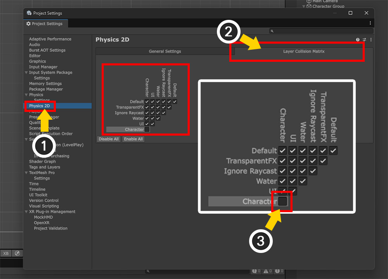Open Physics 2D three-dot options menu
388x279 pixels.
pos(371,40)
